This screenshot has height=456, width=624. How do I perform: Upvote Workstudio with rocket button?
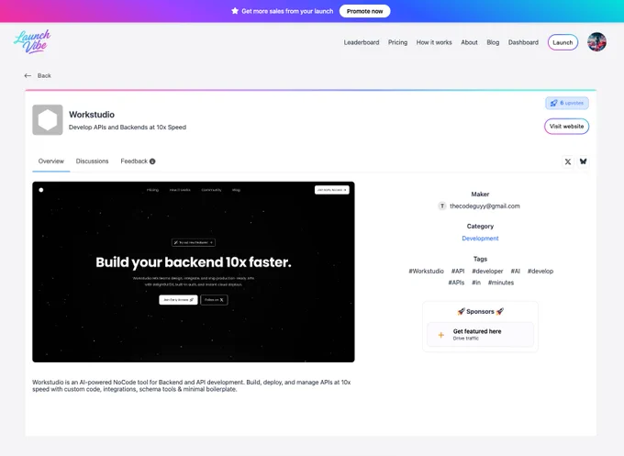coord(567,103)
